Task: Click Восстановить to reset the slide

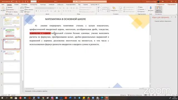Action: (x=29, y=10)
